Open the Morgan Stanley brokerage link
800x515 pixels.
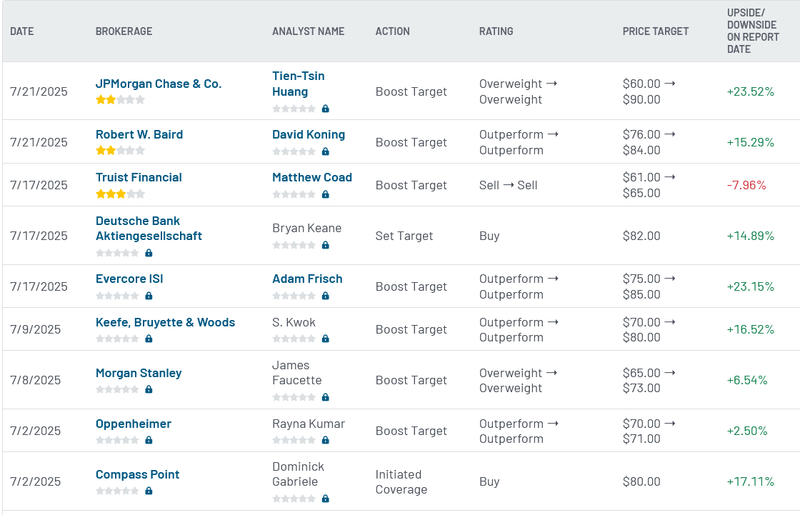point(139,373)
